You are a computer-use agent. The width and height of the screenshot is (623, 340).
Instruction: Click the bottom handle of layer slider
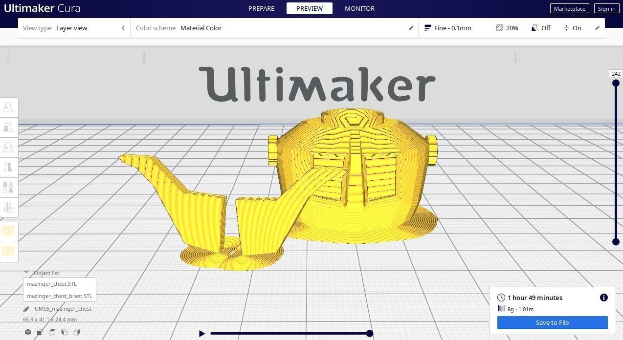[x=616, y=242]
